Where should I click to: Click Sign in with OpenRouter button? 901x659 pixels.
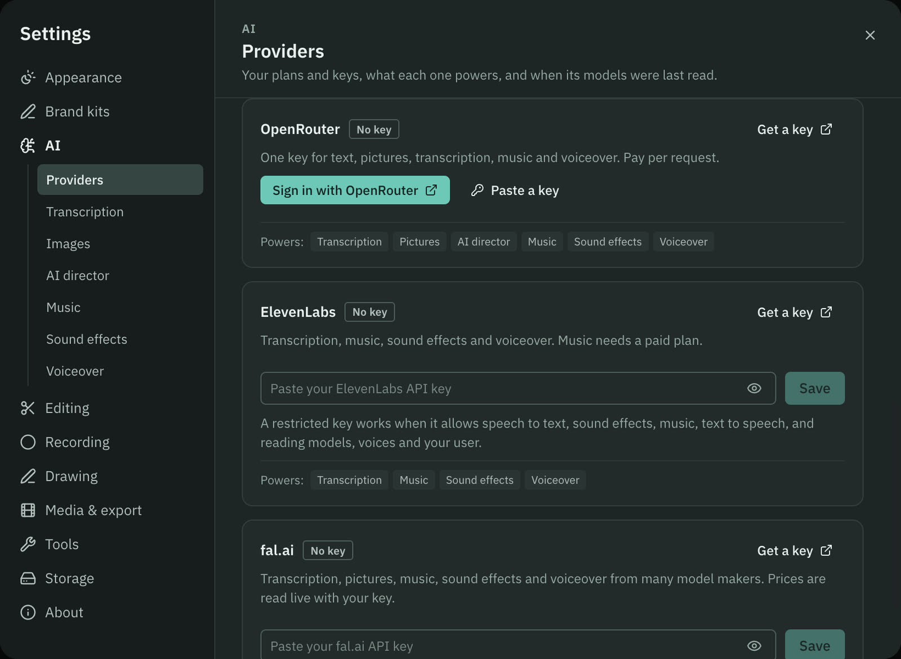355,190
